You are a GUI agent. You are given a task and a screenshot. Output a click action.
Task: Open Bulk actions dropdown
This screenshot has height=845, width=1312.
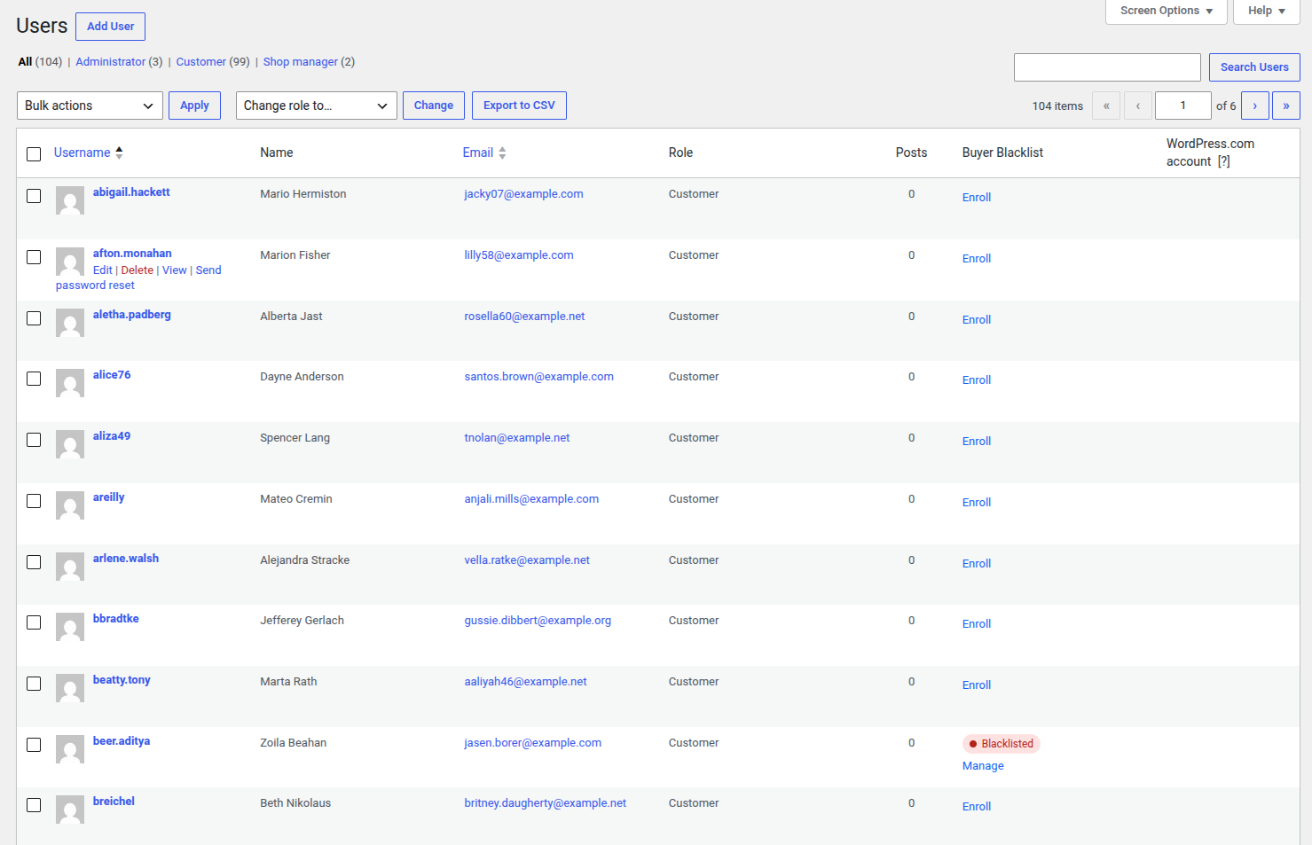pyautogui.click(x=90, y=106)
